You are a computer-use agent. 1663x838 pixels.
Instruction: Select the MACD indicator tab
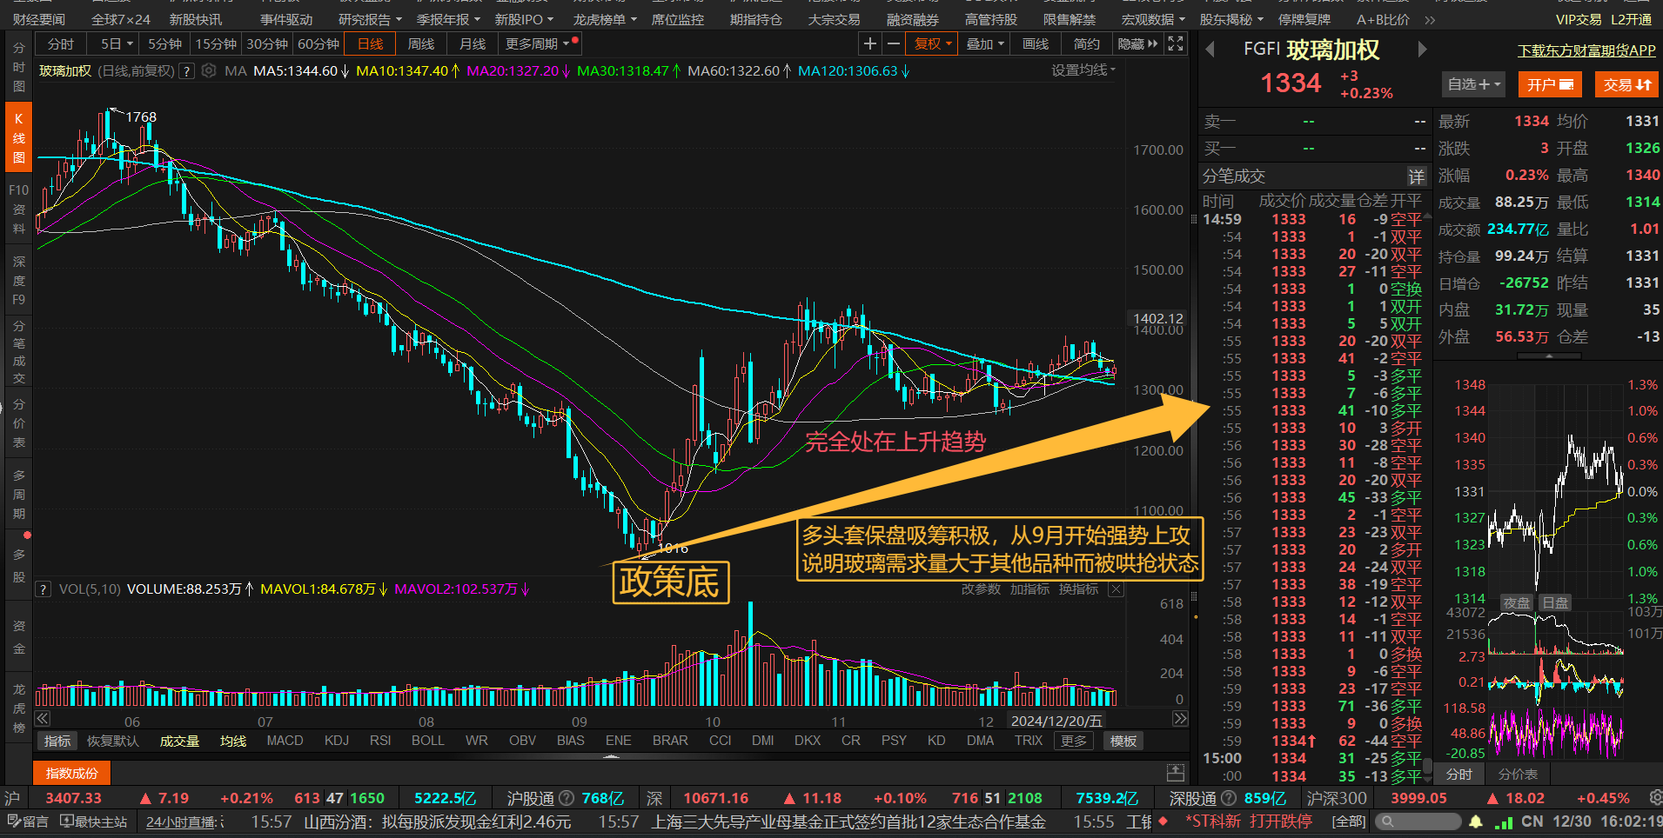coord(285,741)
